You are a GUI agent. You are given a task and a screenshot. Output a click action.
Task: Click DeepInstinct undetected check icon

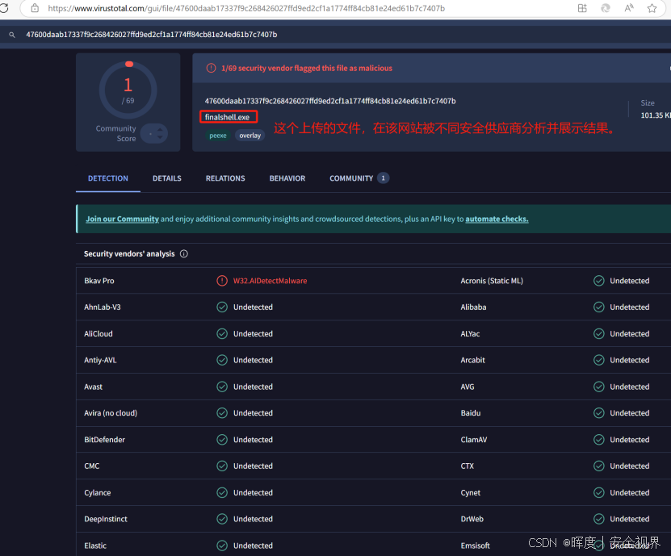click(x=222, y=519)
